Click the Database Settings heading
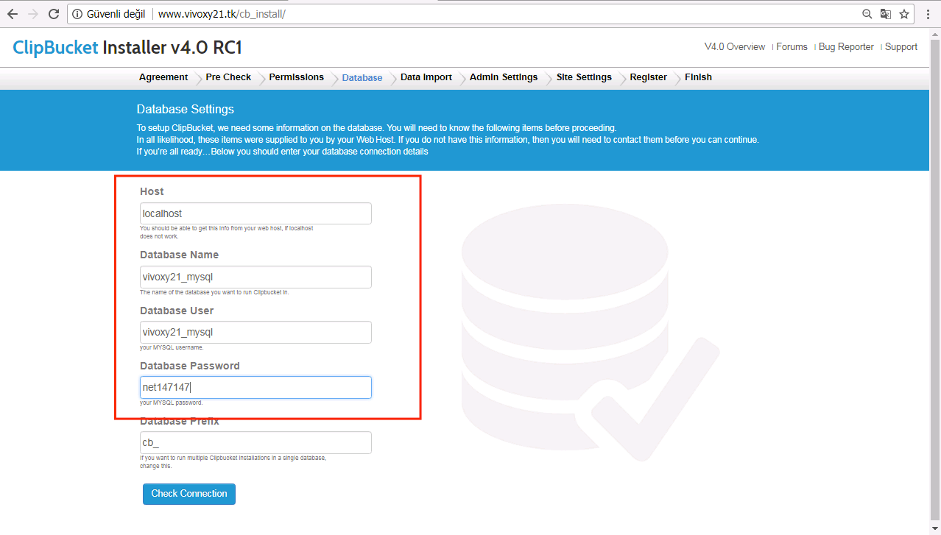Image resolution: width=941 pixels, height=535 pixels. click(186, 110)
